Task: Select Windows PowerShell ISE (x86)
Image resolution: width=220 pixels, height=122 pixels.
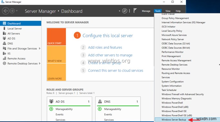Action: click(x=177, y=115)
